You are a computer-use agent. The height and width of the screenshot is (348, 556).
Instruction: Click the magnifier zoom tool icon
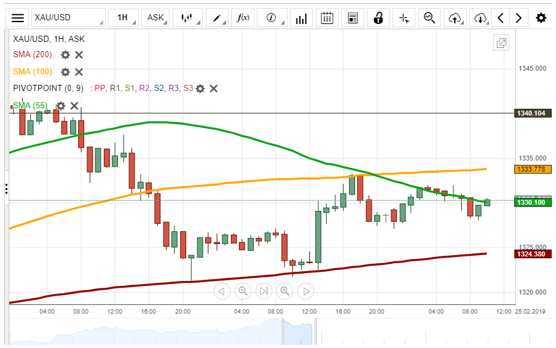click(x=429, y=18)
